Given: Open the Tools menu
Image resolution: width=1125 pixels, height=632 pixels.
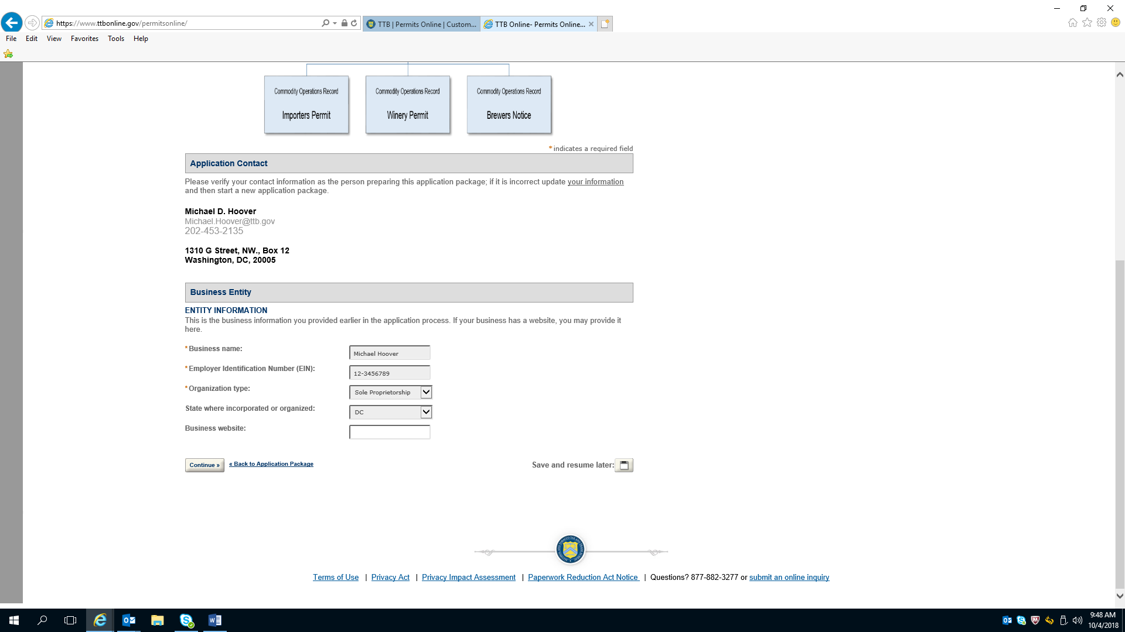Looking at the screenshot, I should tap(115, 39).
